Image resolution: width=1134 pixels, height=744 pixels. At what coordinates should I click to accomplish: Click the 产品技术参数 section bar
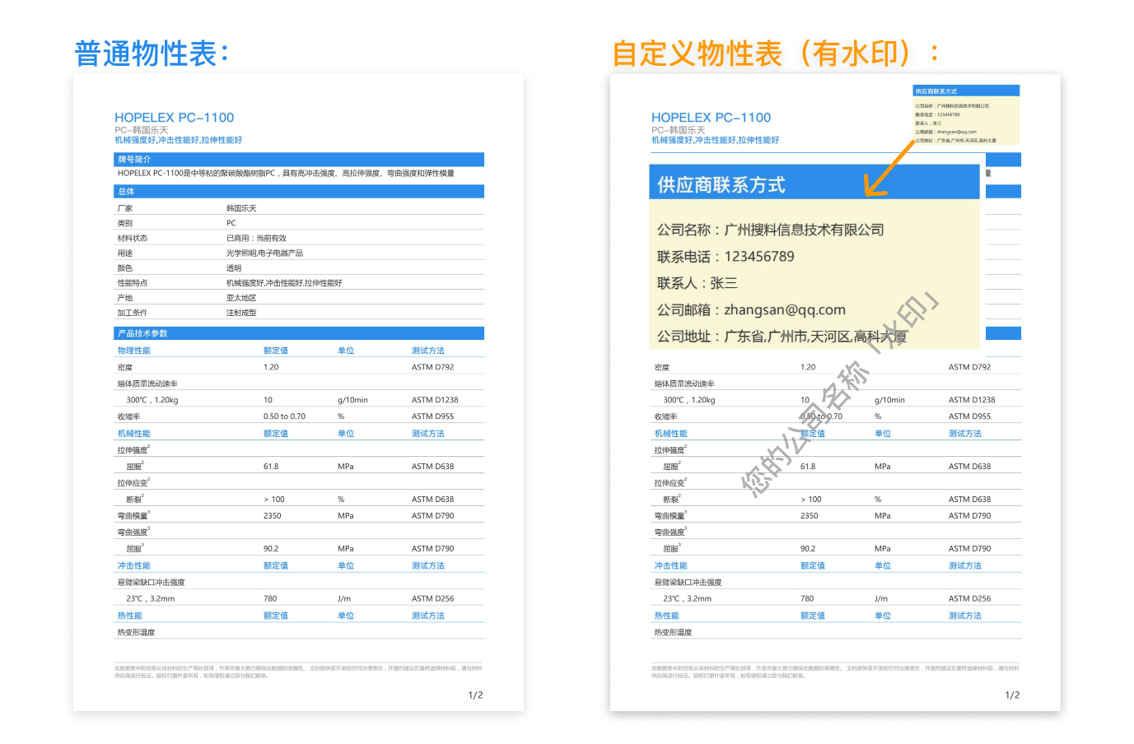299,333
